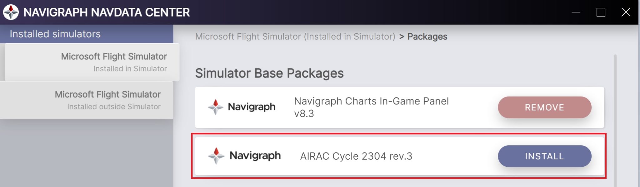The height and width of the screenshot is (187, 640).
Task: Open the Microsoft Flight Simulator breadcrumb link
Action: pos(295,36)
